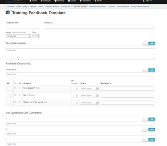
Task: Click the order number field for 'test'
Action: (9, 96)
